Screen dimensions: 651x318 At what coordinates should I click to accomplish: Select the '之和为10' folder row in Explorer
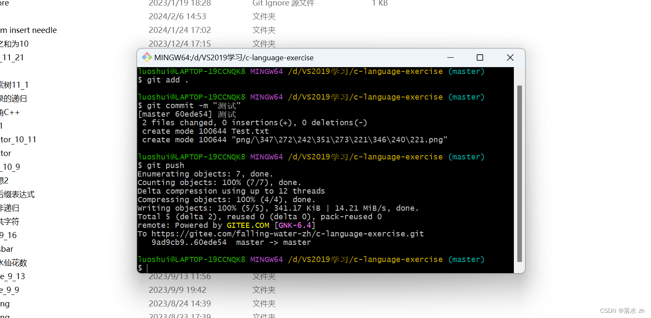coord(14,44)
